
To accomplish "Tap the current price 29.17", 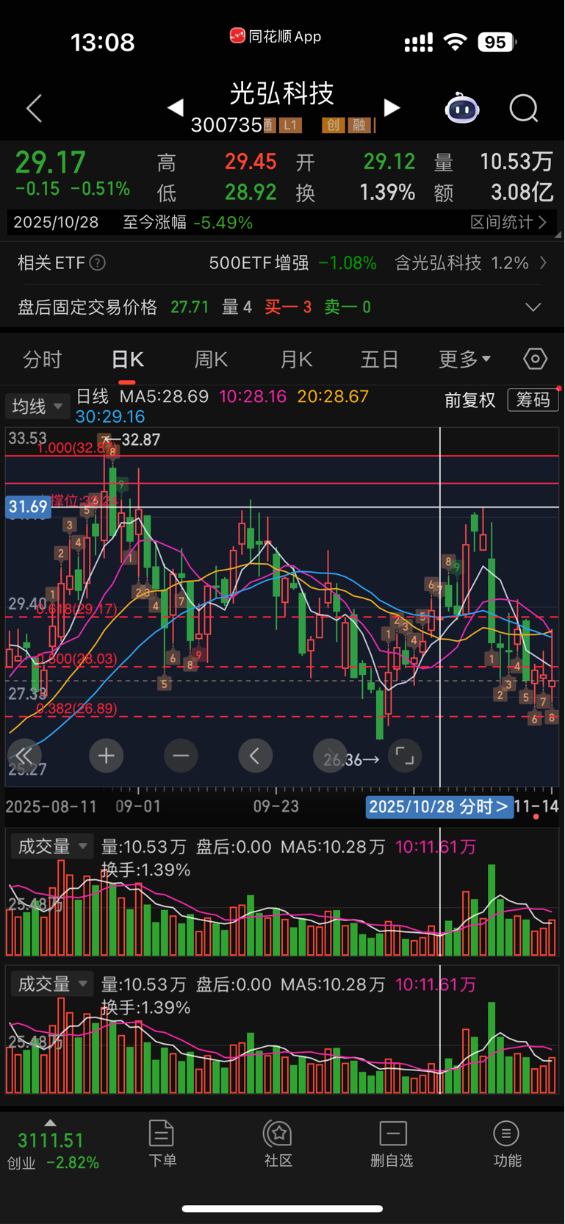I will (51, 162).
